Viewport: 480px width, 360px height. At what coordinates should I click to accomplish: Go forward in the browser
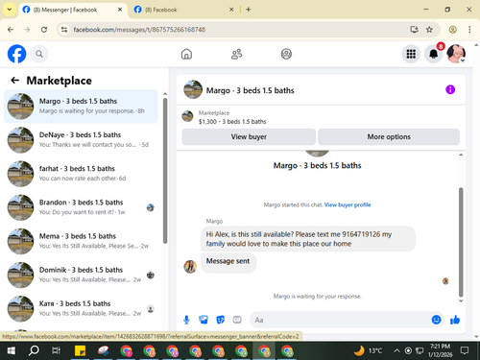pyautogui.click(x=27, y=30)
